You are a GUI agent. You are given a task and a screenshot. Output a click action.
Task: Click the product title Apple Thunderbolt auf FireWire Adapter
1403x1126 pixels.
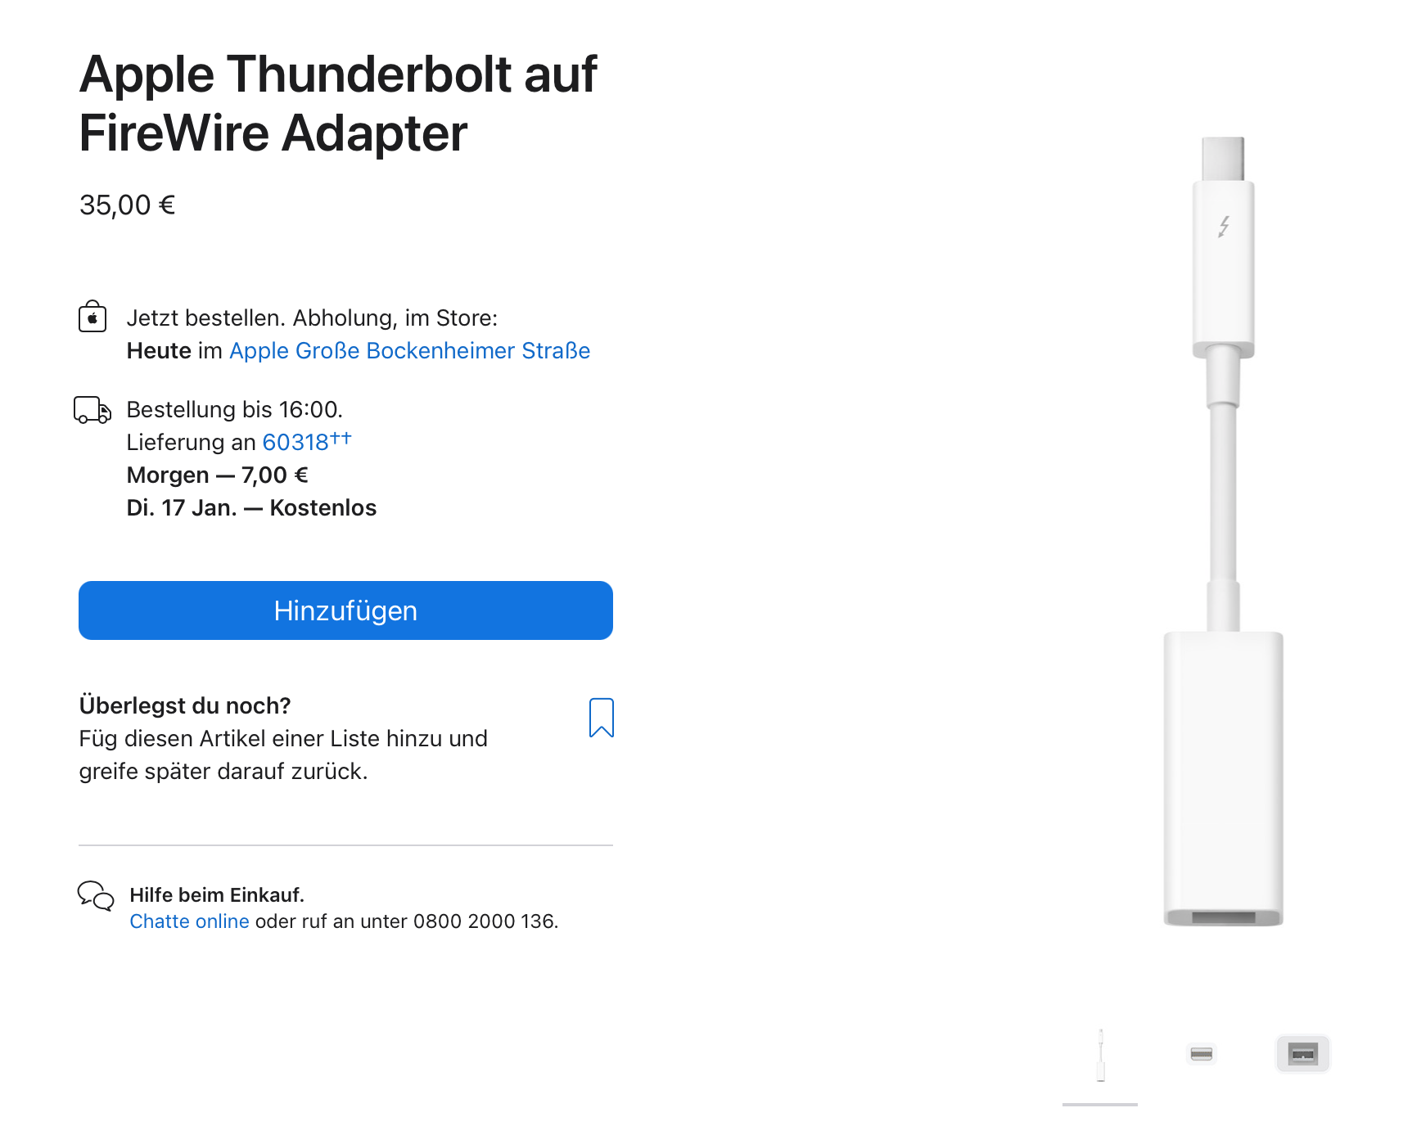[x=337, y=103]
